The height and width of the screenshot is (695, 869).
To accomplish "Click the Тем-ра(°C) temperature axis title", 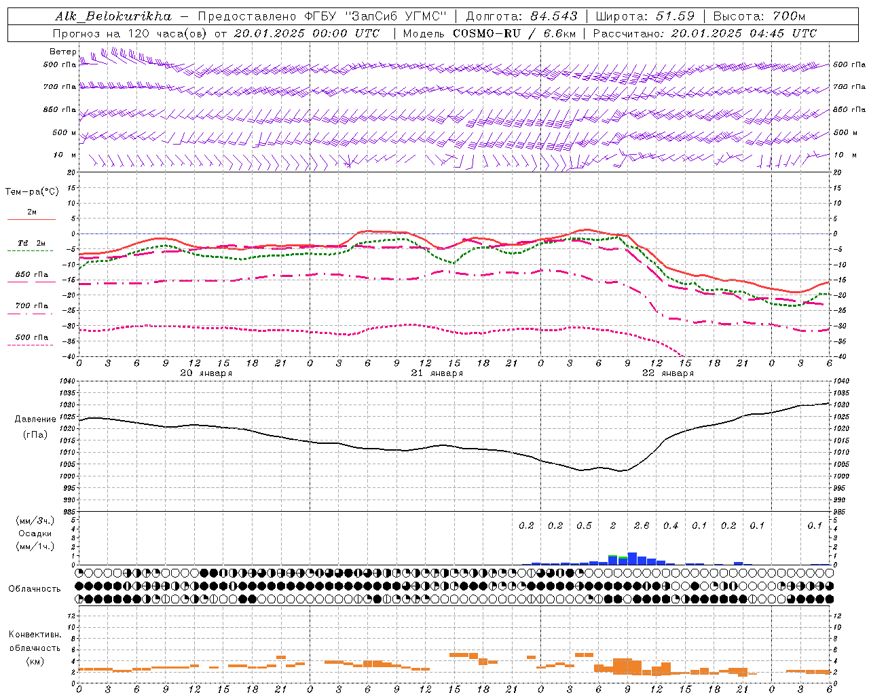I will [32, 192].
